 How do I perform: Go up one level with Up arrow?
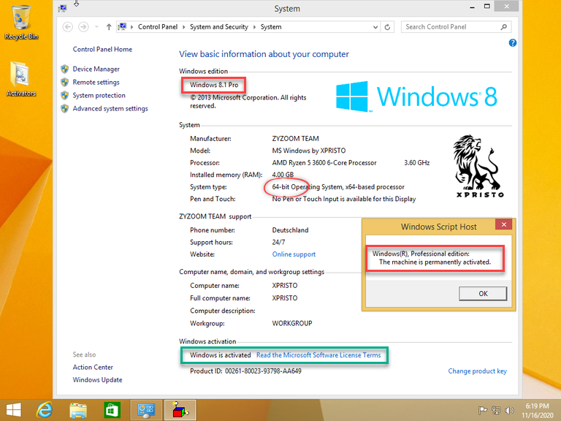(x=109, y=27)
